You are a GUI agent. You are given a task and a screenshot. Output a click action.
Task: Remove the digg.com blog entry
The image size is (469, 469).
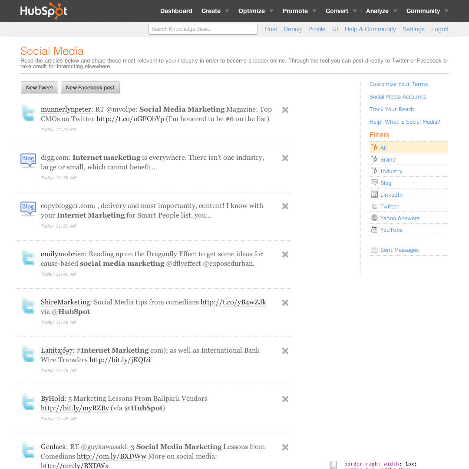285,158
